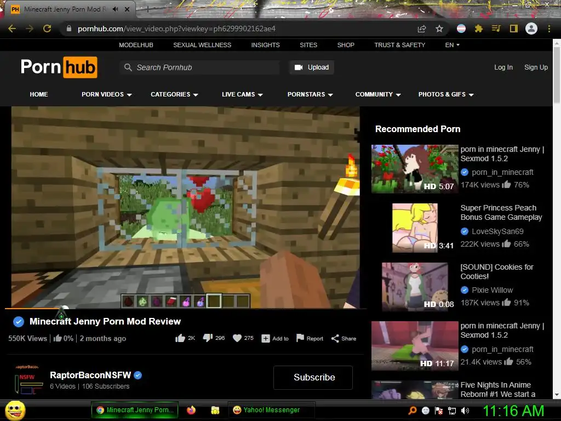
Task: Open the SHOP link
Action: tap(346, 45)
